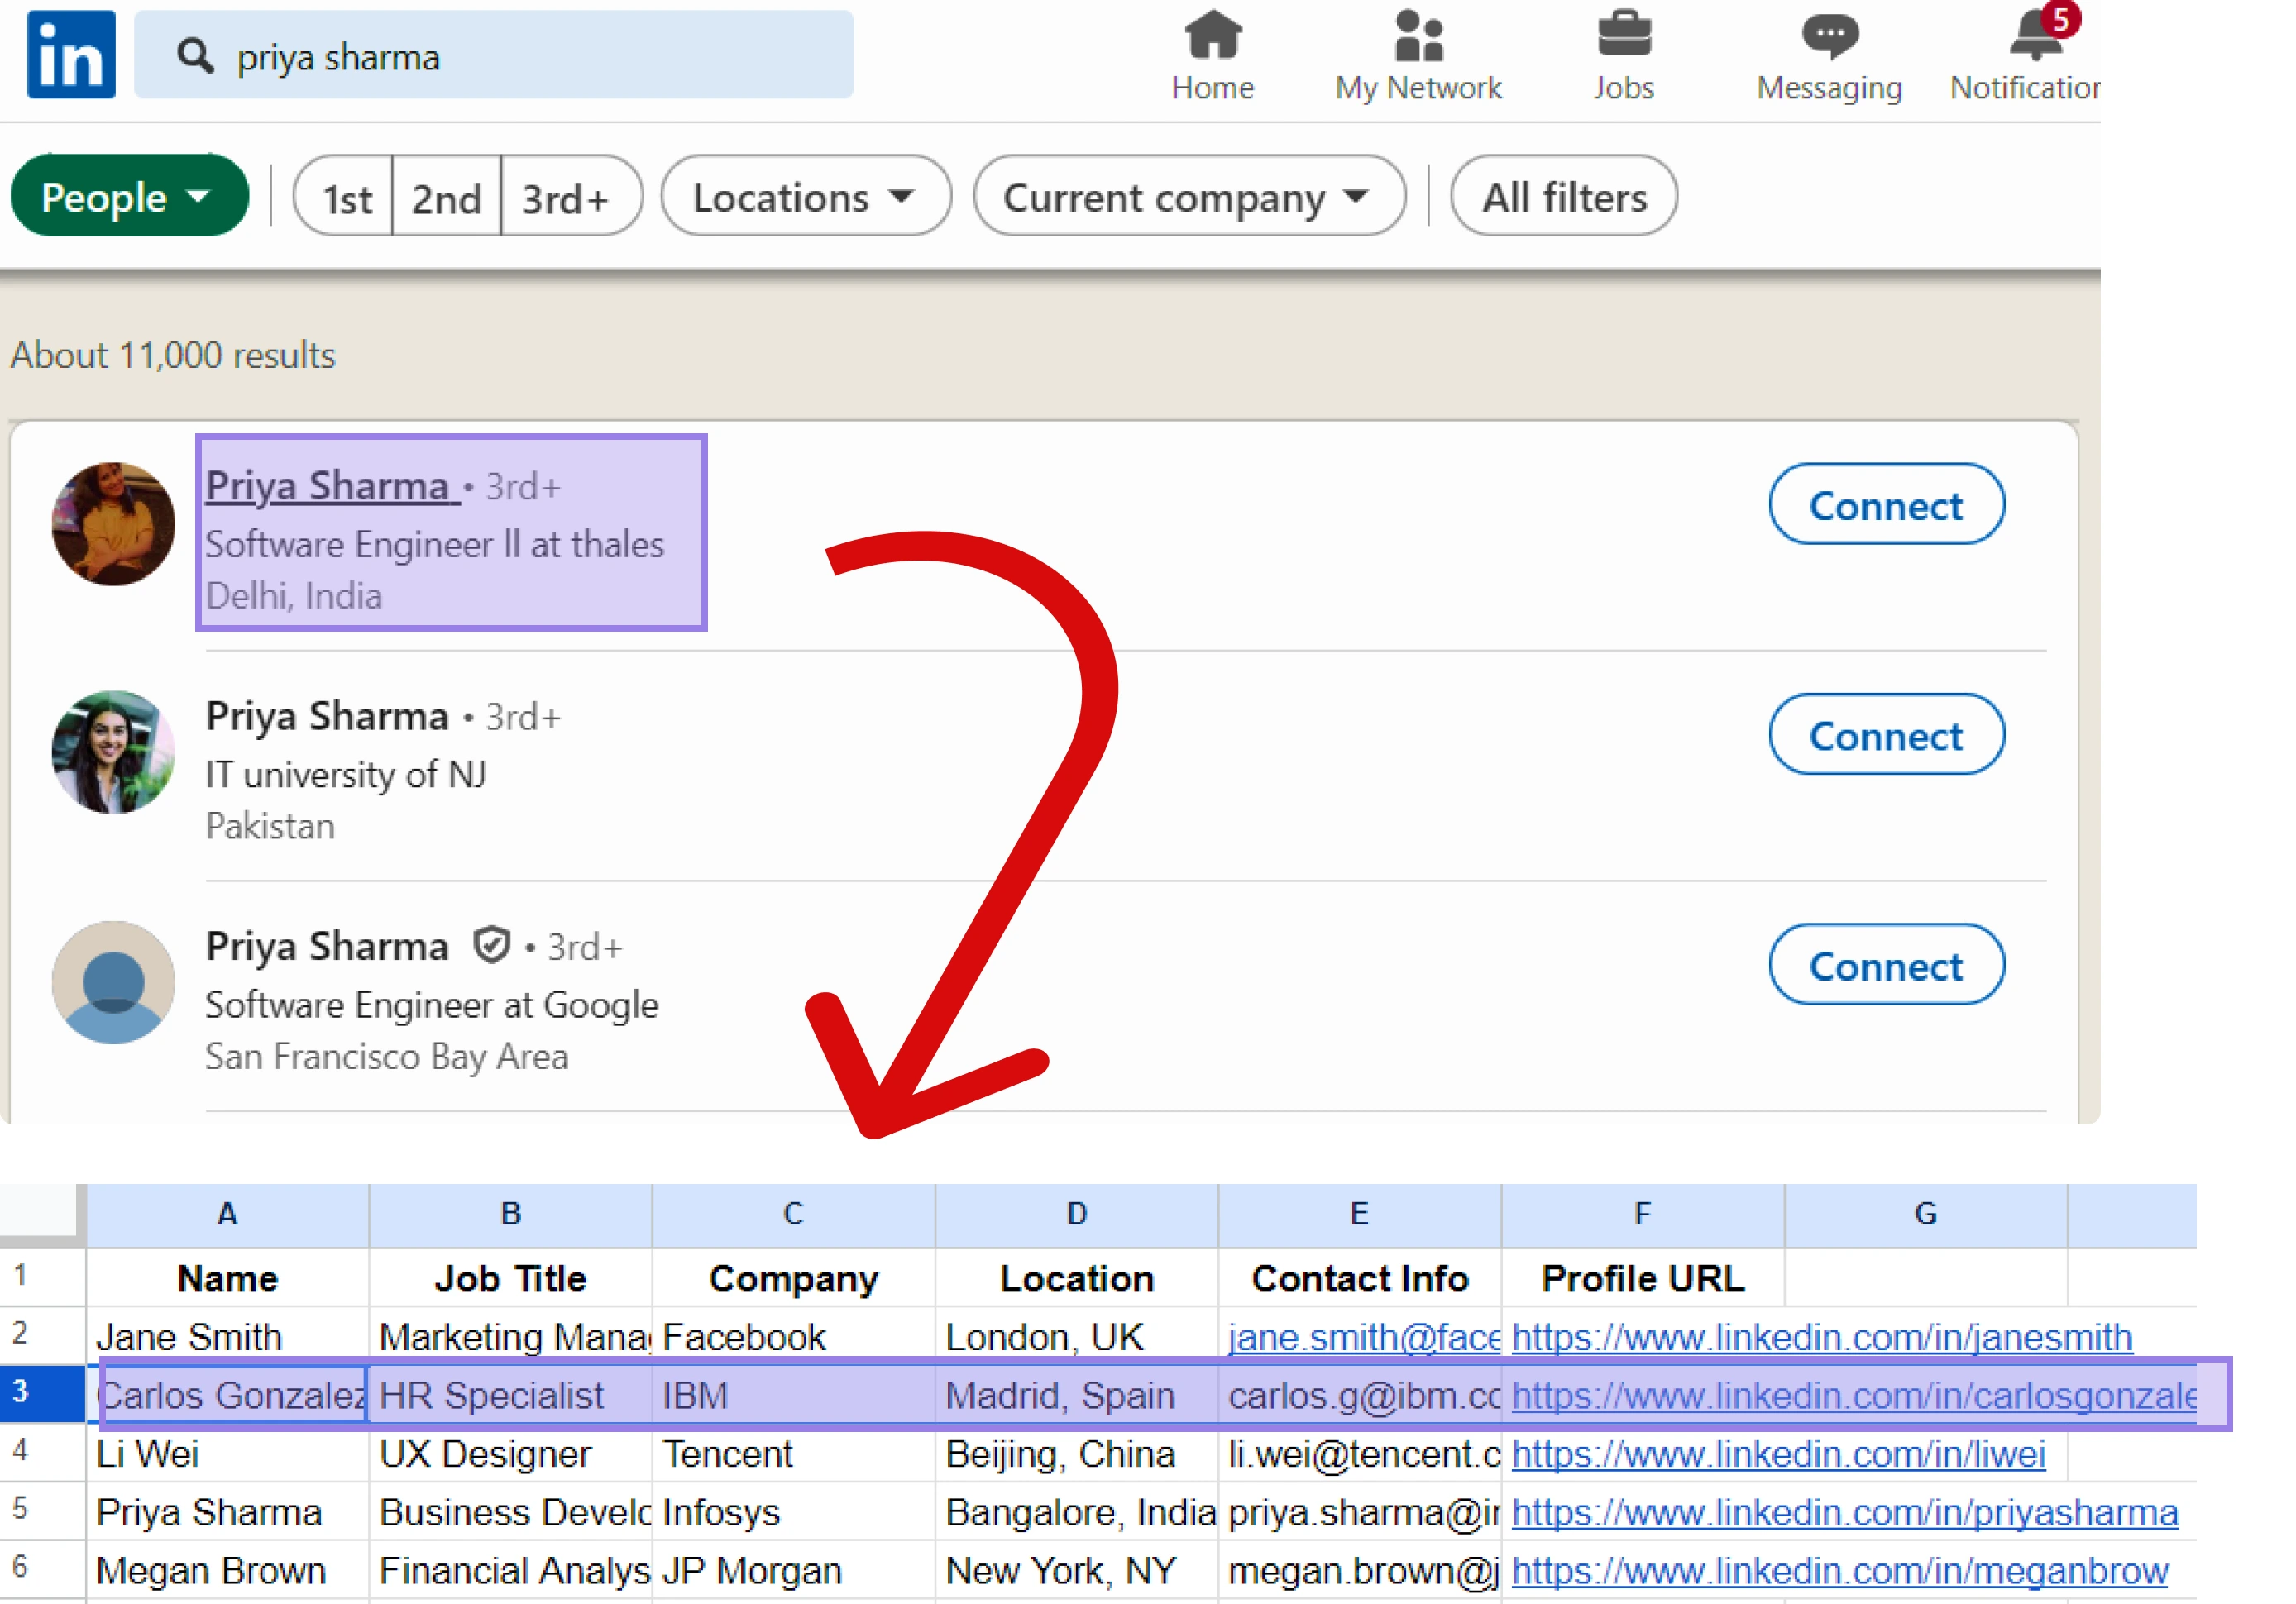This screenshot has width=2296, height=1604.
Task: Click the LinkedIn logo icon
Action: pyautogui.click(x=71, y=55)
